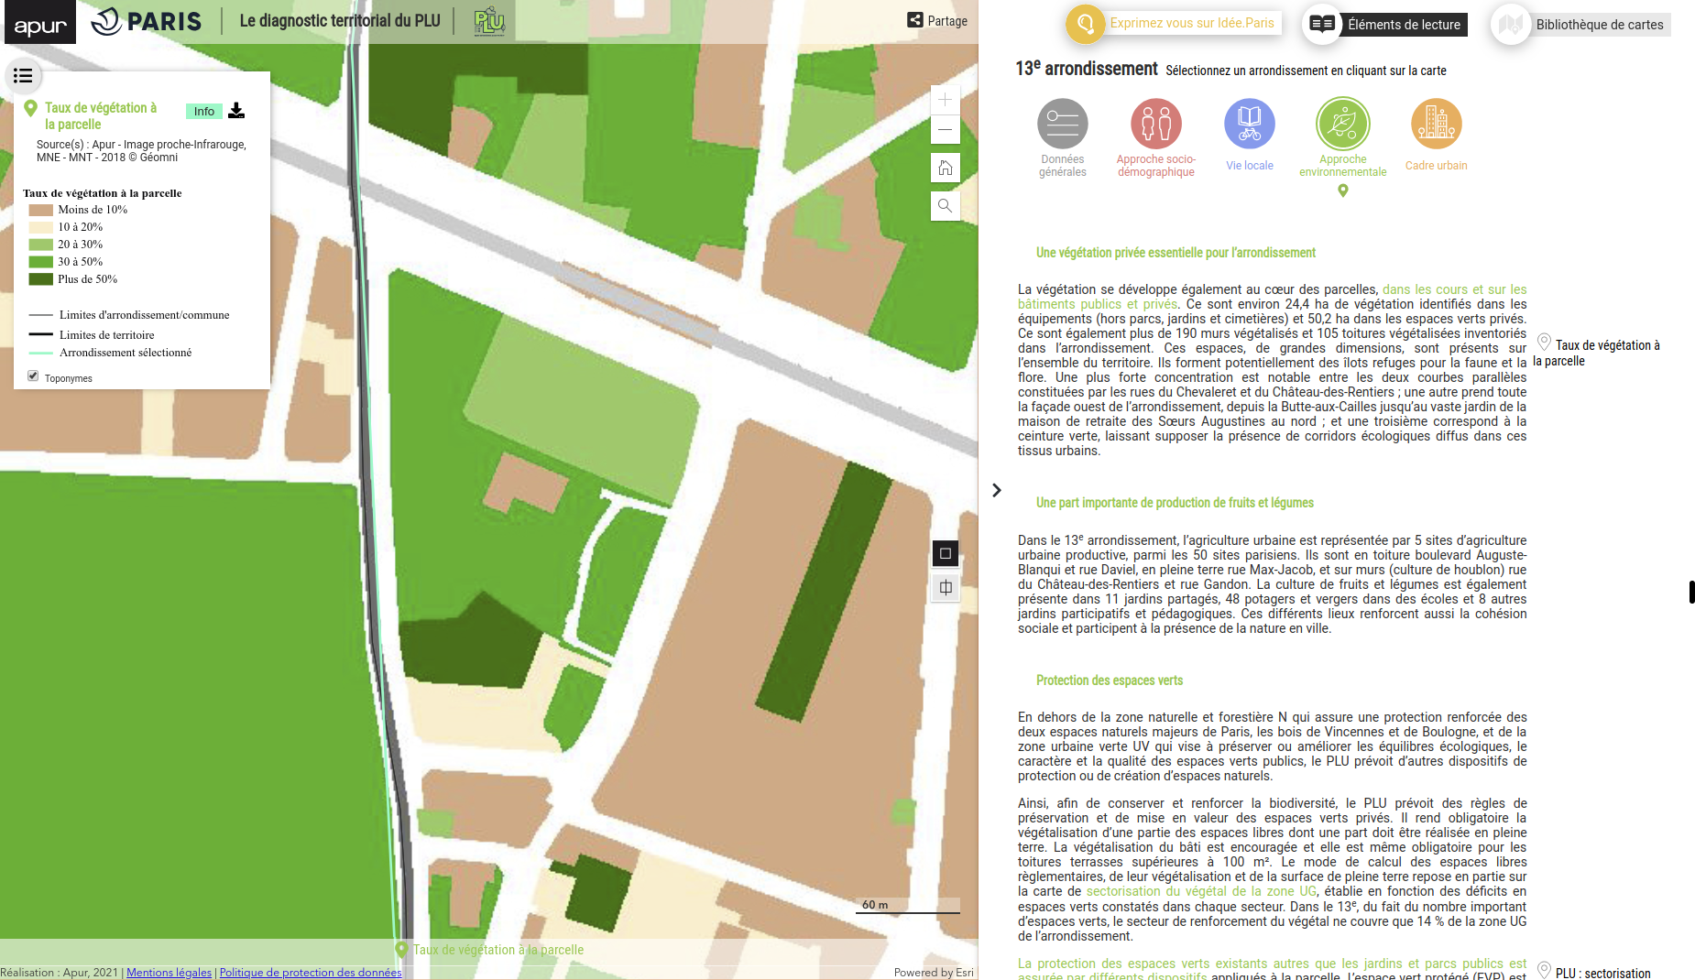Open the map search magnifier tool
Viewport: 1695px width, 980px height.
[945, 205]
